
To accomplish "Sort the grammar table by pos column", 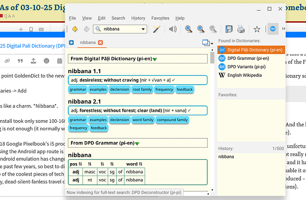I will (76, 164).
